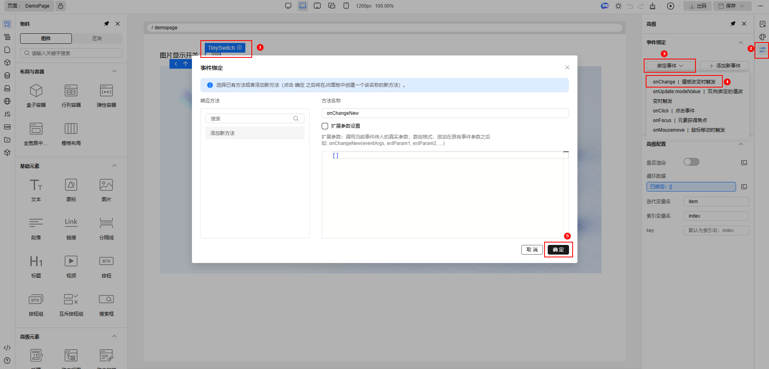Open the 绑定事件 dropdown
This screenshot has height=369, width=769.
[670, 66]
